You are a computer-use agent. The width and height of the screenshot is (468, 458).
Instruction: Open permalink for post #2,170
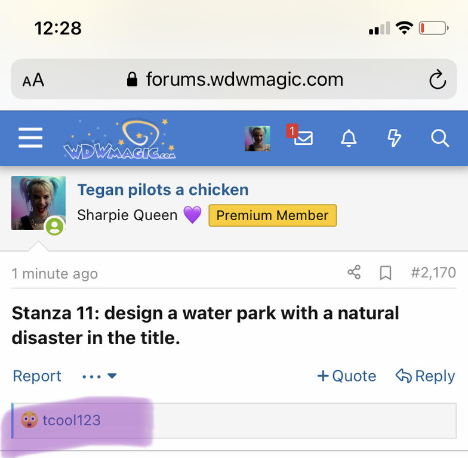[433, 274]
